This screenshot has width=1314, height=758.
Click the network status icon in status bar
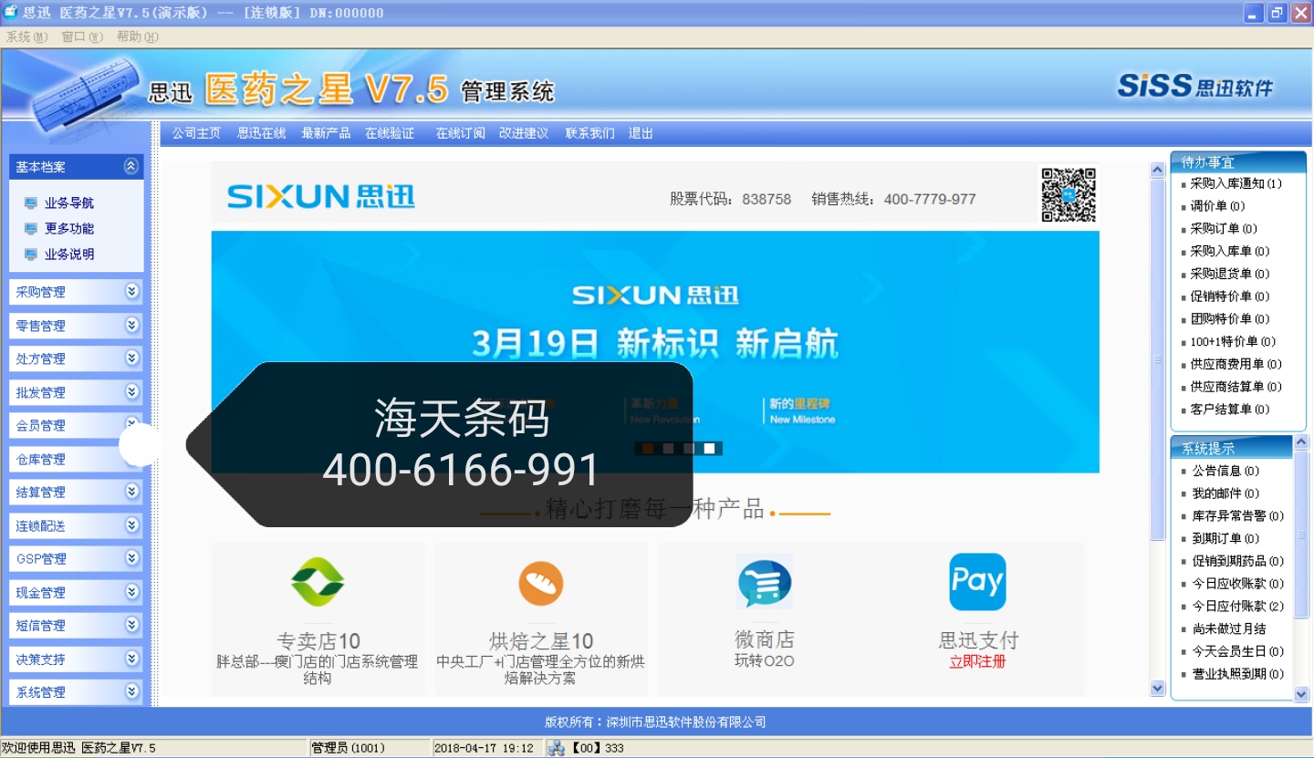(556, 748)
